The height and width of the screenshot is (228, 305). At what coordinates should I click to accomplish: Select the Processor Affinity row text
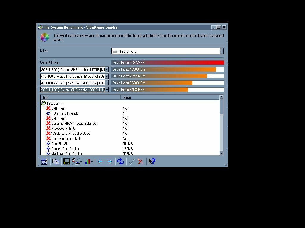[x=63, y=129]
